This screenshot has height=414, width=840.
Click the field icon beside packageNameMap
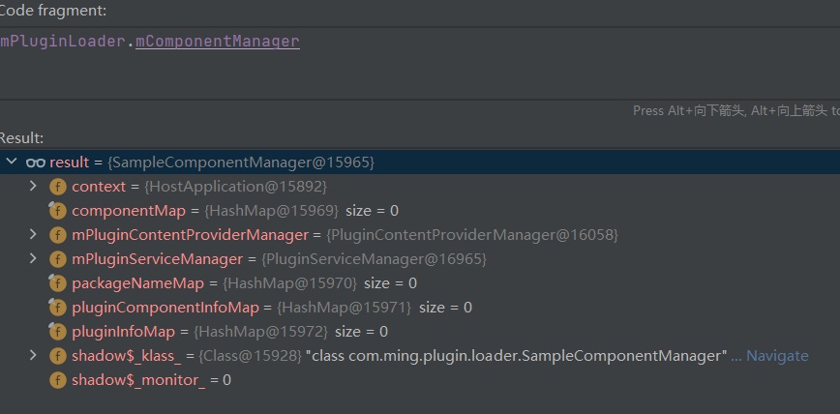58,283
